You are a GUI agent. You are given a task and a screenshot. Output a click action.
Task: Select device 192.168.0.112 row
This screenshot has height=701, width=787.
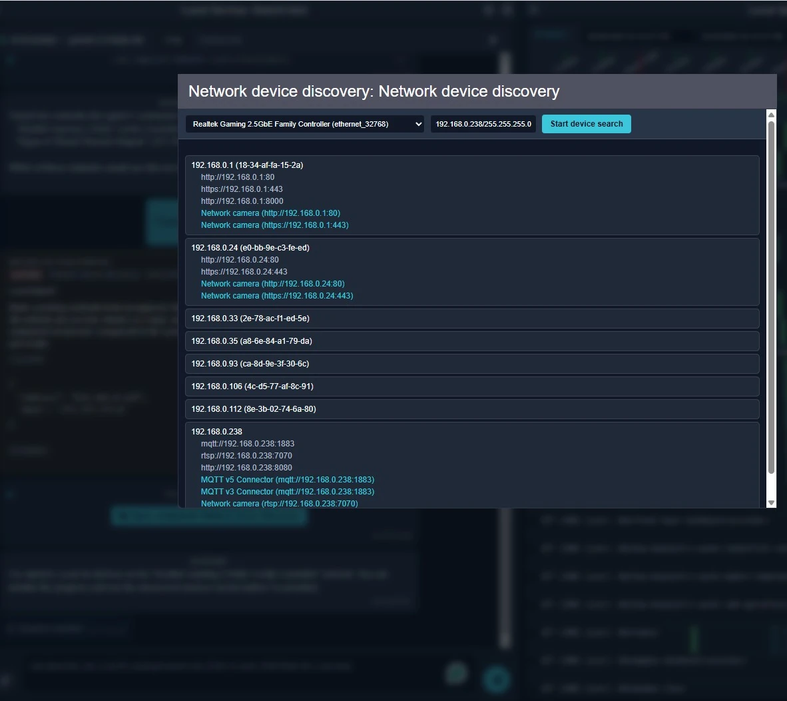472,408
